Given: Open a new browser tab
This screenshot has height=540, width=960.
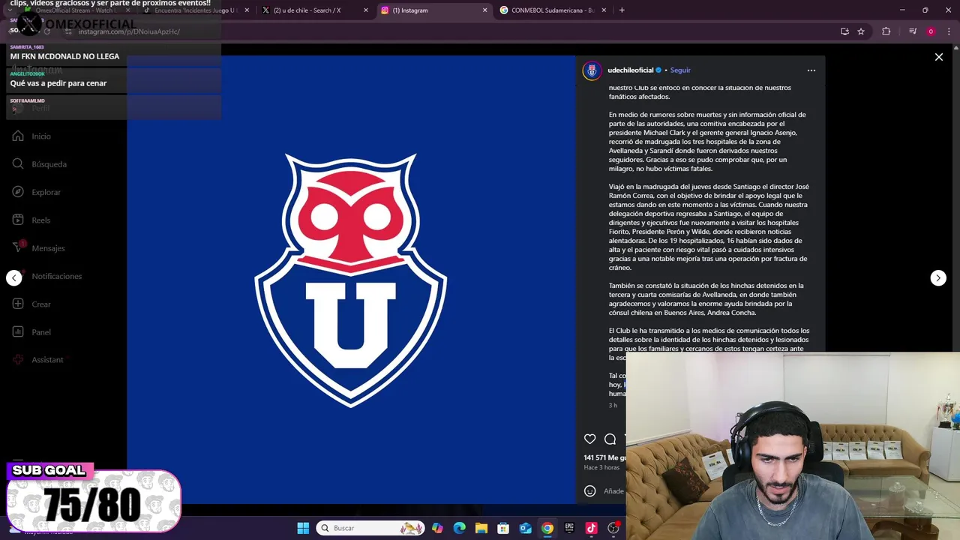Looking at the screenshot, I should pyautogui.click(x=622, y=10).
